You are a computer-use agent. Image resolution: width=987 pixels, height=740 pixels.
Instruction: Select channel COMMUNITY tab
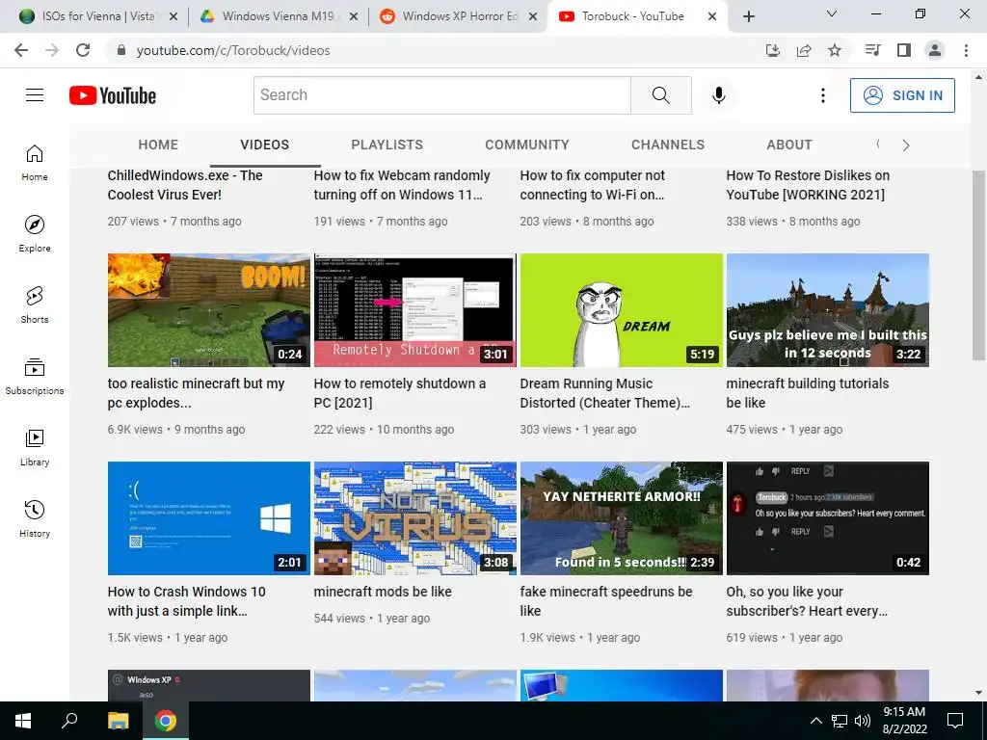click(x=527, y=145)
